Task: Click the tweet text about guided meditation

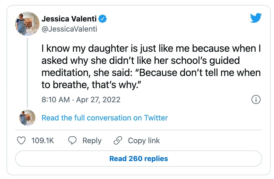Action: coord(151,67)
